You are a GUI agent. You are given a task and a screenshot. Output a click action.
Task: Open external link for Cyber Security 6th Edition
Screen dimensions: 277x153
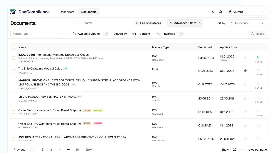pyautogui.click(x=259, y=126)
